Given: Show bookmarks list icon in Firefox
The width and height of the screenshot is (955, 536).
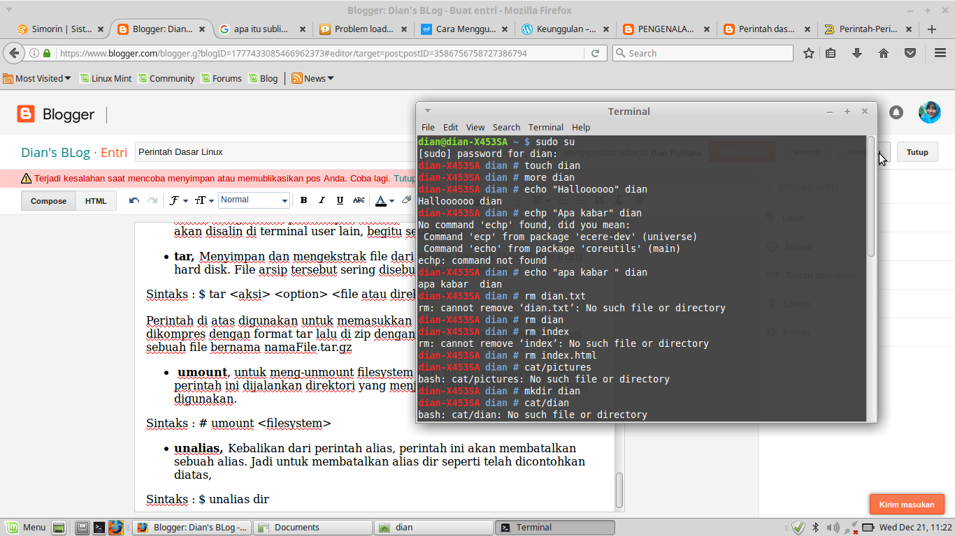Looking at the screenshot, I should pos(831,53).
